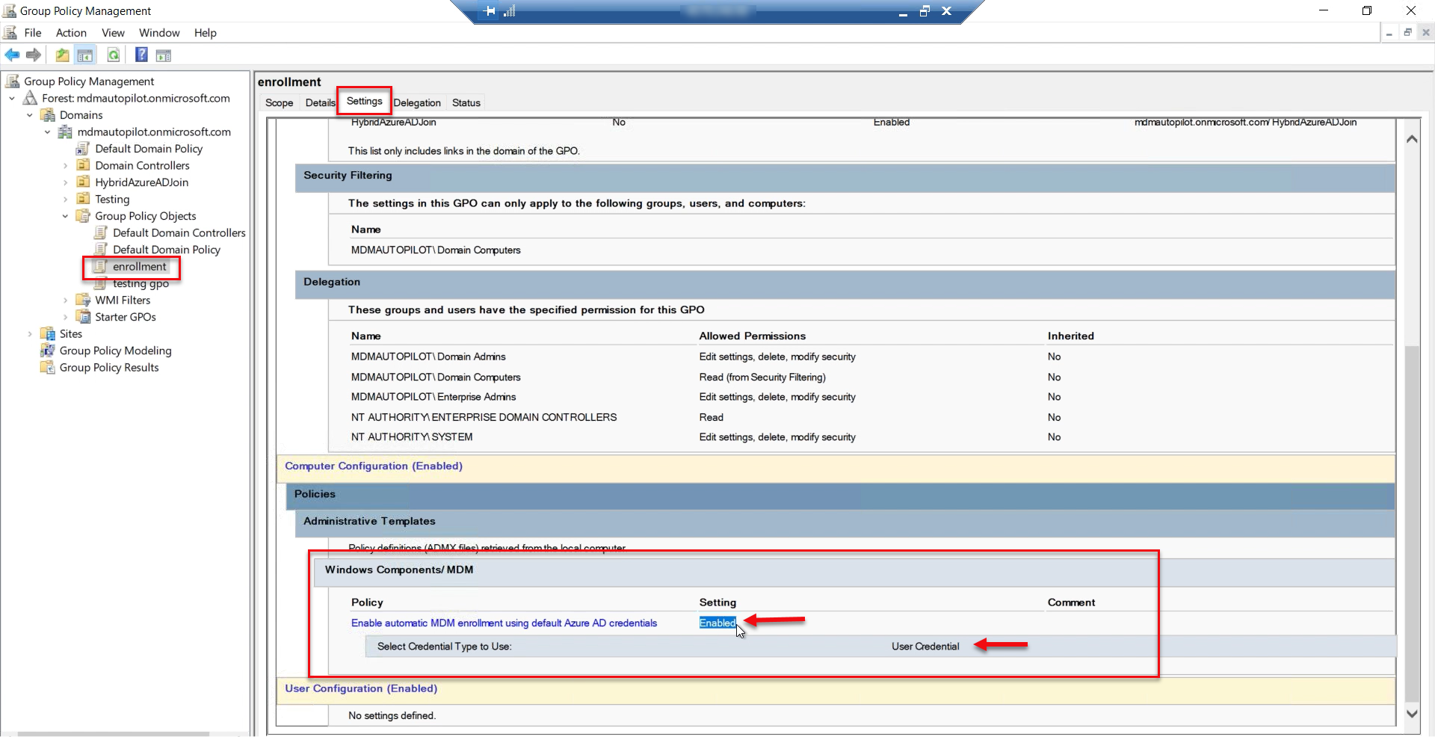Expand the Starter GPOs node
Image resolution: width=1435 pixels, height=737 pixels.
coord(66,317)
